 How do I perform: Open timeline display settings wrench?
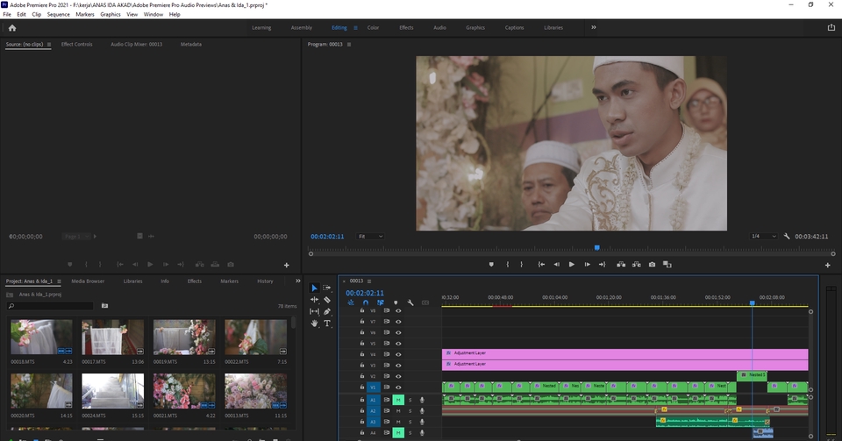tap(410, 303)
